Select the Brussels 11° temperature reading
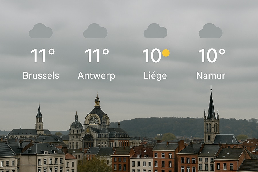The width and height of the screenshot is (258, 172). [43, 55]
